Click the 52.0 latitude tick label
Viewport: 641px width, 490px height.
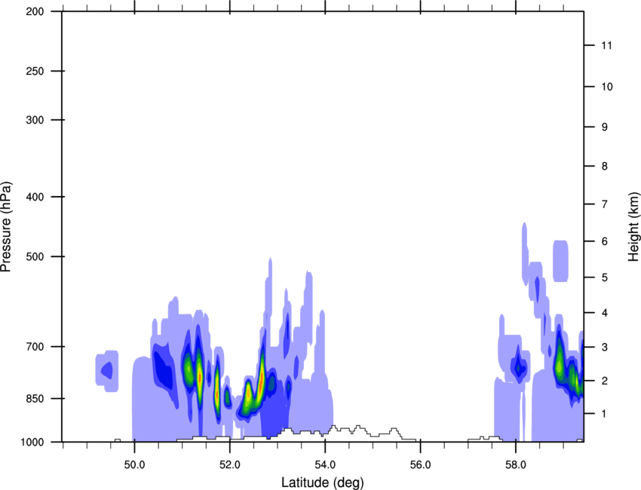point(230,464)
